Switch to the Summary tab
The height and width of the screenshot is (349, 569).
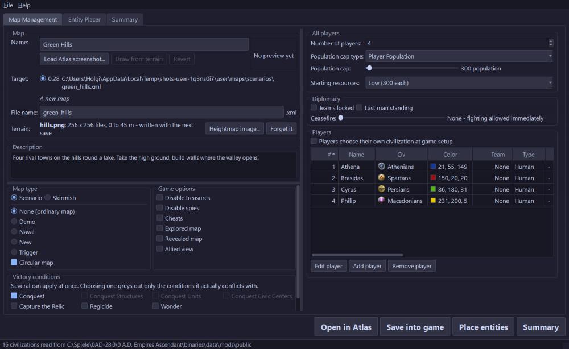(x=125, y=19)
